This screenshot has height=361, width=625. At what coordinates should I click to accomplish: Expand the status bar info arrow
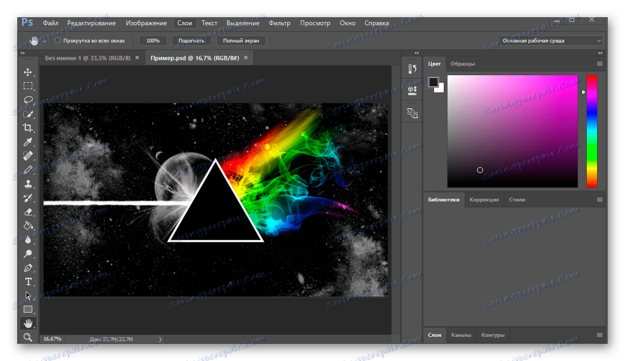click(160, 339)
